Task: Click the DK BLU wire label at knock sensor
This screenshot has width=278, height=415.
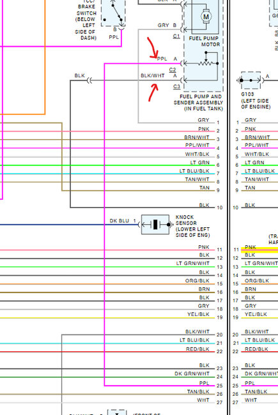Action: point(120,221)
